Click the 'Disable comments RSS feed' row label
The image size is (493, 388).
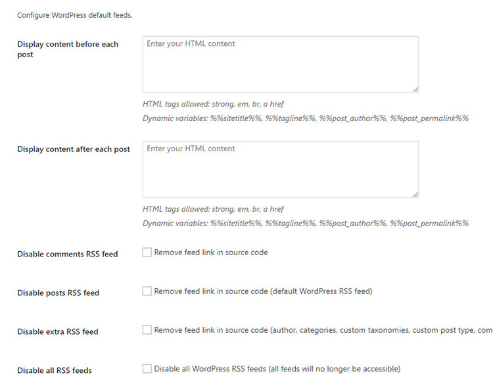pyautogui.click(x=67, y=254)
